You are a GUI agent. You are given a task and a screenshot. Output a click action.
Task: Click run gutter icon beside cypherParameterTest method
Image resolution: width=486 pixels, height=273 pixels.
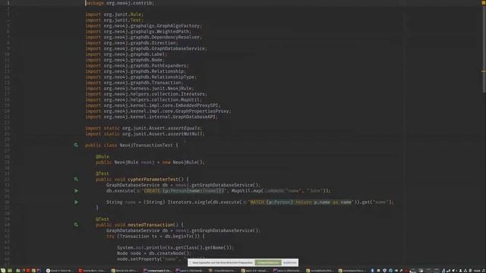coord(76,179)
